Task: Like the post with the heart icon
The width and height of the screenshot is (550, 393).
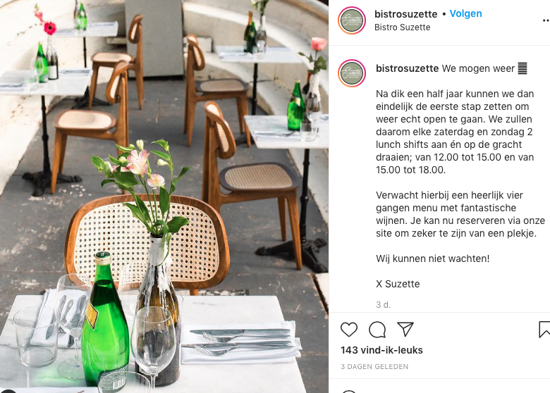Action: click(x=349, y=330)
